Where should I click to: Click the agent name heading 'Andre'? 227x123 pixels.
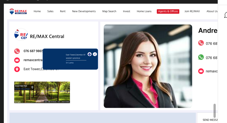pos(208,31)
